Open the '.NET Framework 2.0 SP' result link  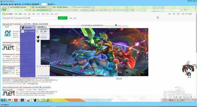pos(11,66)
